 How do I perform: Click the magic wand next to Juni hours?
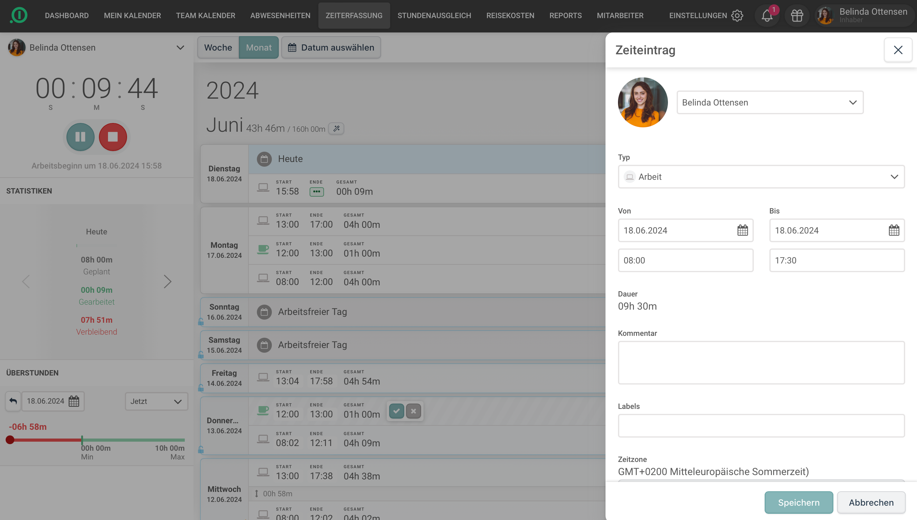pyautogui.click(x=336, y=129)
